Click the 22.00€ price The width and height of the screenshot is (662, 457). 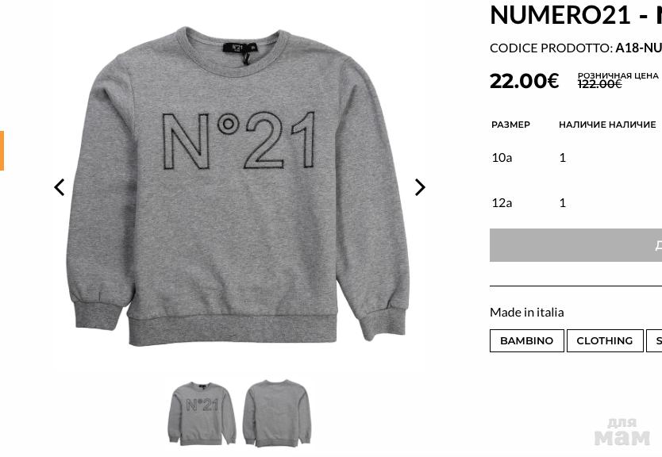click(524, 81)
